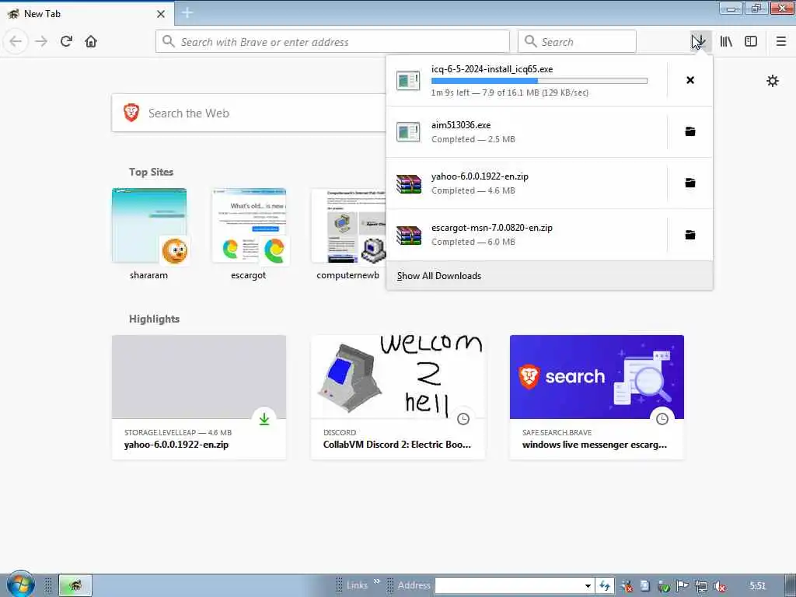
Task: Open the windows live messenger search highlight
Action: click(597, 397)
